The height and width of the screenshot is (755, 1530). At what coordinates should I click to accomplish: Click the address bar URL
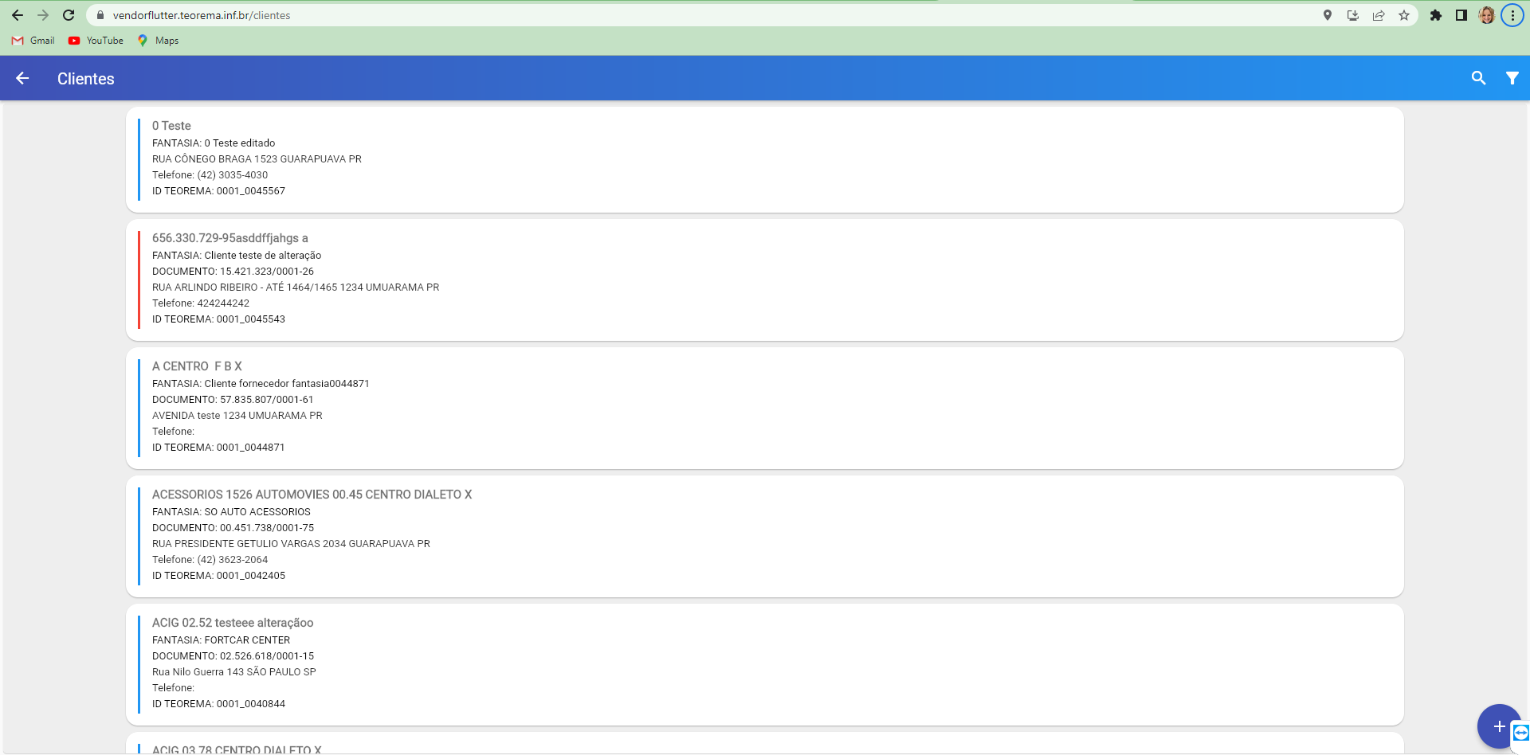coord(202,15)
